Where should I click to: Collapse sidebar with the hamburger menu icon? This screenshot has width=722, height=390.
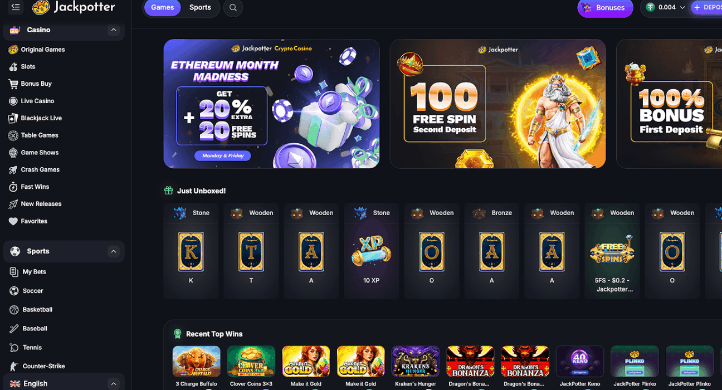pos(16,7)
